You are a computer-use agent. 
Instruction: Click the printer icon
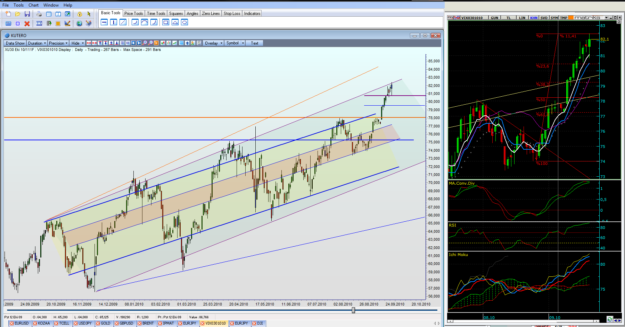39,14
